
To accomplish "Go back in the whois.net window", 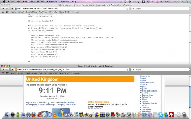I will [x=3, y=8].
